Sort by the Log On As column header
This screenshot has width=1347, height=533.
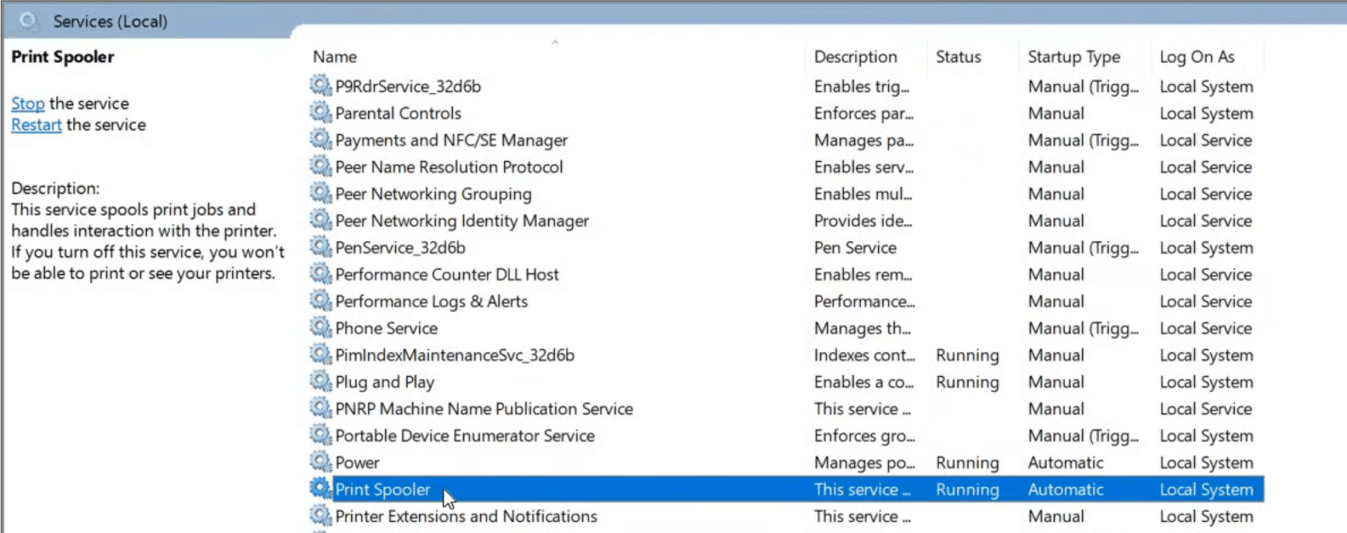[x=1197, y=57]
